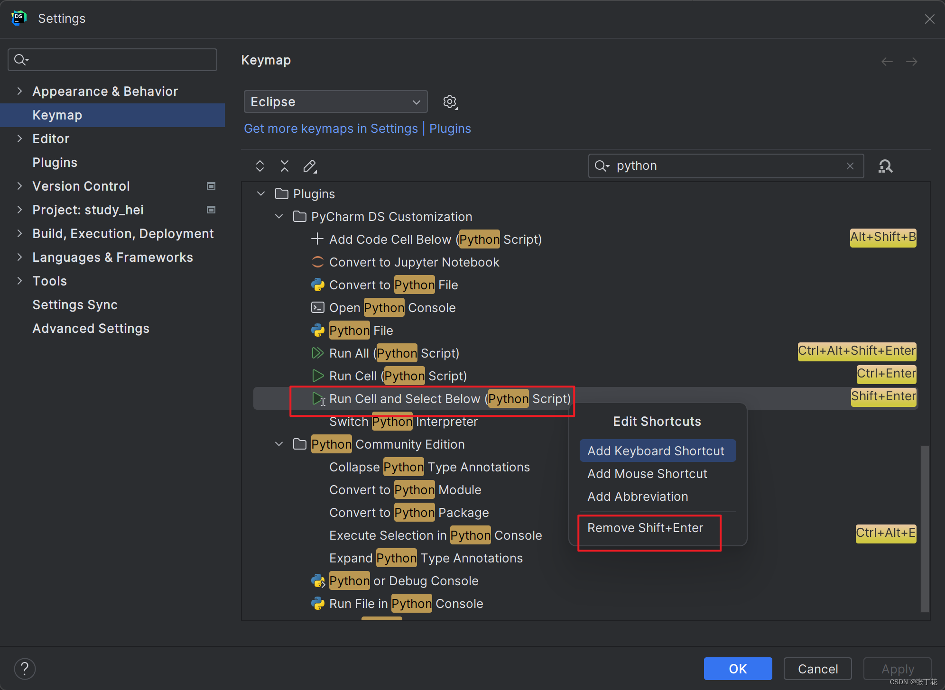Click the Collapse All tree icon

[285, 166]
